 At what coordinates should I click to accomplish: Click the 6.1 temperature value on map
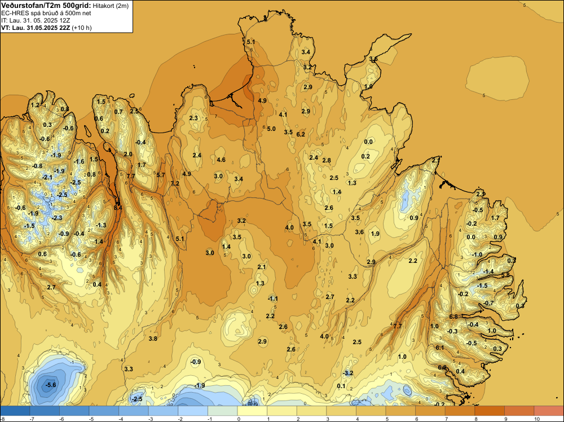pos(440,348)
